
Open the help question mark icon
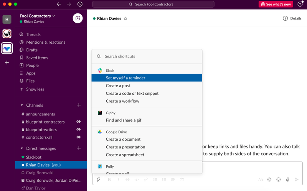coord(300,4)
